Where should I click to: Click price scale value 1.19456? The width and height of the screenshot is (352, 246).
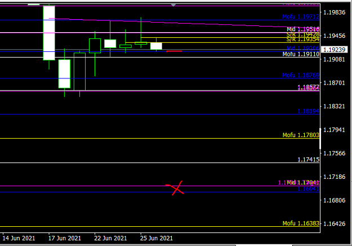tap(334, 36)
